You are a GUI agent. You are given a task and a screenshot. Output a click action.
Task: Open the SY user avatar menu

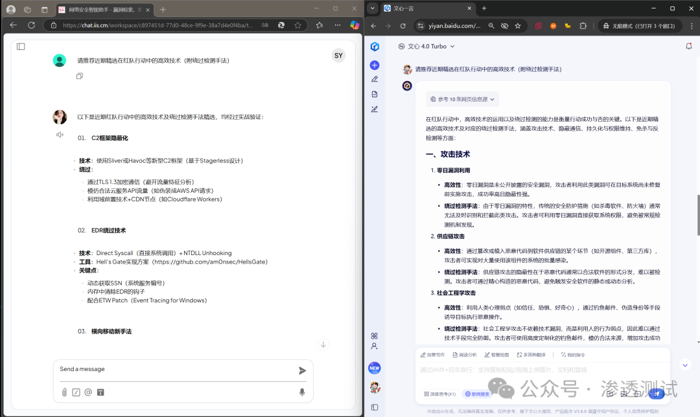pyautogui.click(x=338, y=56)
